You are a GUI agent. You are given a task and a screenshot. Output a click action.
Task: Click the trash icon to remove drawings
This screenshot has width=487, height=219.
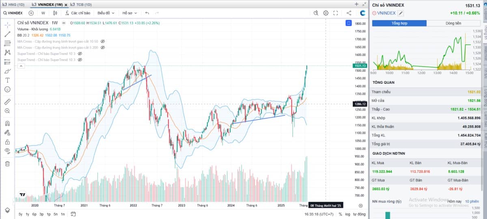7,164
